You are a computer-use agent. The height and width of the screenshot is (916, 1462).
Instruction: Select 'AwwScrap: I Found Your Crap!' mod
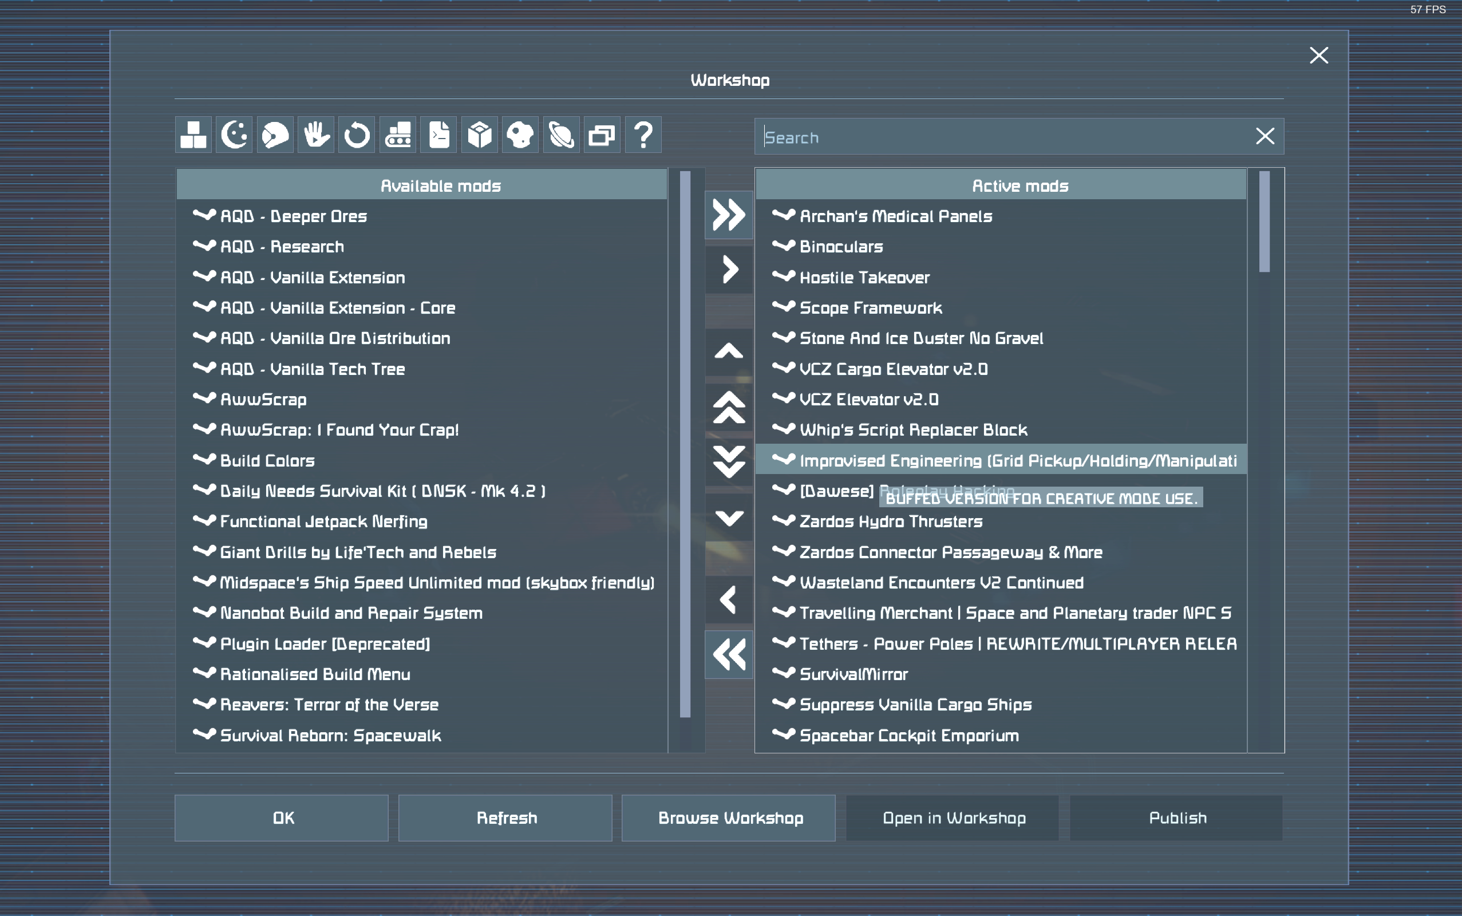422,429
